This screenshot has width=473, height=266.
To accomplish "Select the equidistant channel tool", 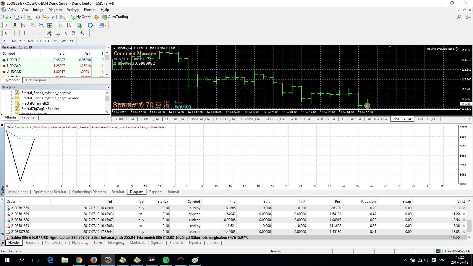I will (49, 33).
